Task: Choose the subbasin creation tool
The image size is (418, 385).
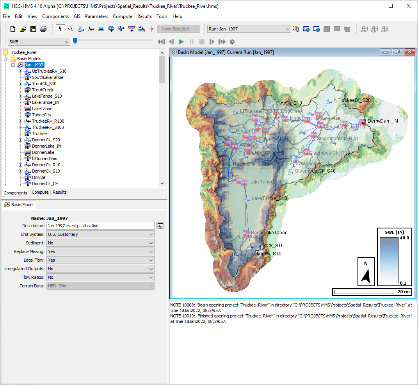Action: pos(80,29)
